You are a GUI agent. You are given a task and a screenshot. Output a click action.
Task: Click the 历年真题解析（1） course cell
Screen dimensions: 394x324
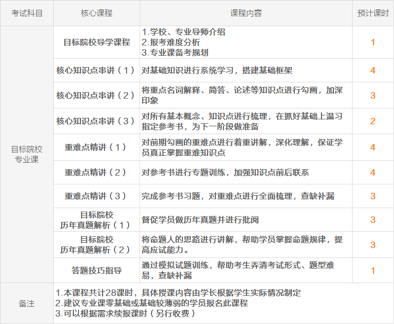click(97, 220)
